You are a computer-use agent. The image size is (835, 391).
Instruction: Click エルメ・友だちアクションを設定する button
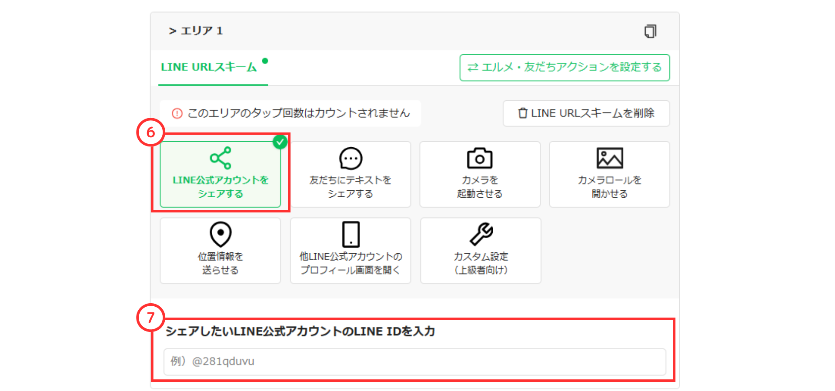(564, 67)
